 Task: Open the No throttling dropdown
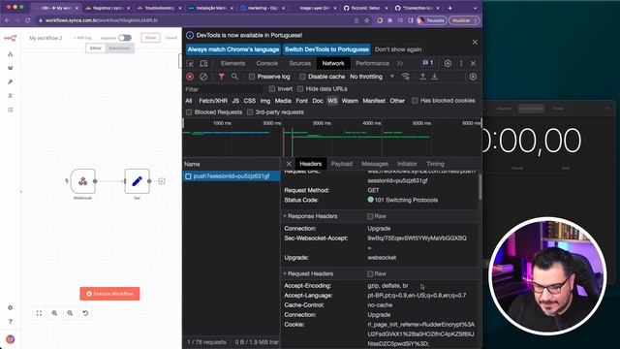(x=372, y=77)
